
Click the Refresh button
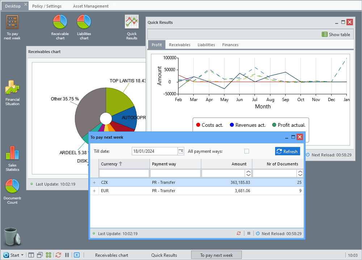[287, 151]
